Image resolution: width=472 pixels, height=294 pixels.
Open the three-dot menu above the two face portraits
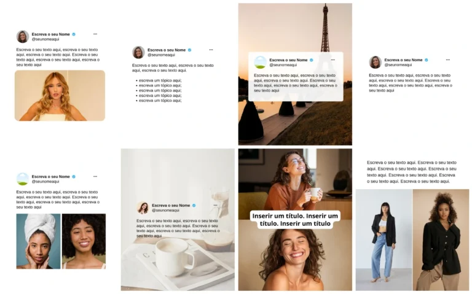(95, 176)
